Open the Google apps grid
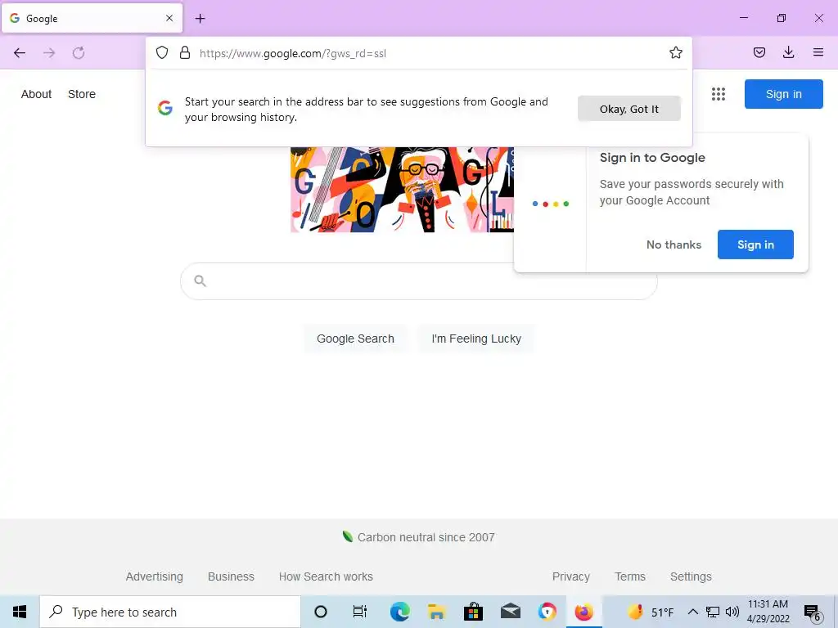The image size is (838, 628). [x=719, y=94]
